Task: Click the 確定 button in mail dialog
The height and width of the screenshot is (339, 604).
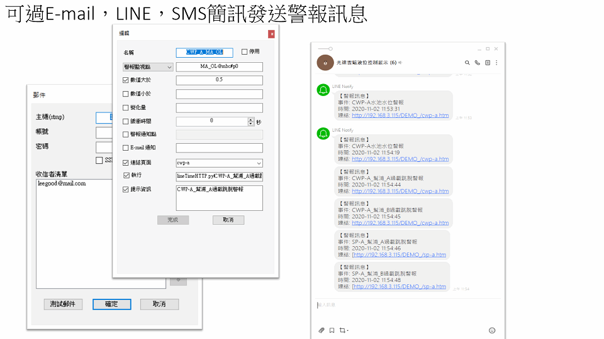Action: click(111, 304)
